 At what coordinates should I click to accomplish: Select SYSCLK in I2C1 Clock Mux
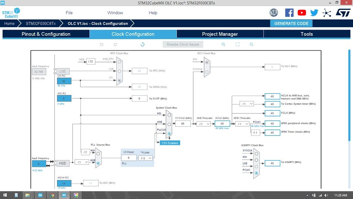tap(207, 72)
